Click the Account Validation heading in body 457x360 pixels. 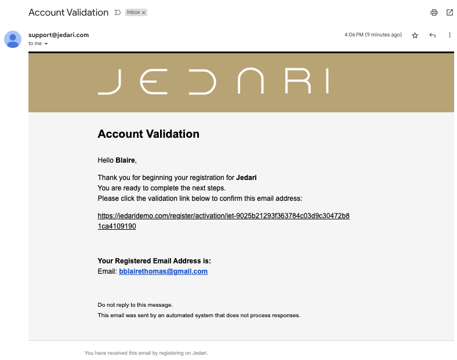(148, 134)
